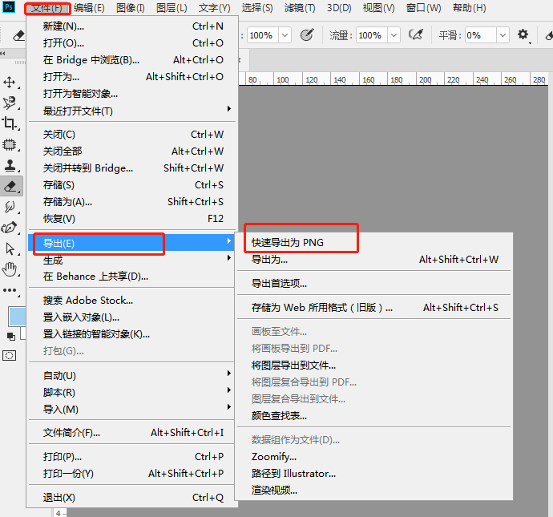This screenshot has height=517, width=553.
Task: Open smoothing options gear icon
Action: (523, 35)
